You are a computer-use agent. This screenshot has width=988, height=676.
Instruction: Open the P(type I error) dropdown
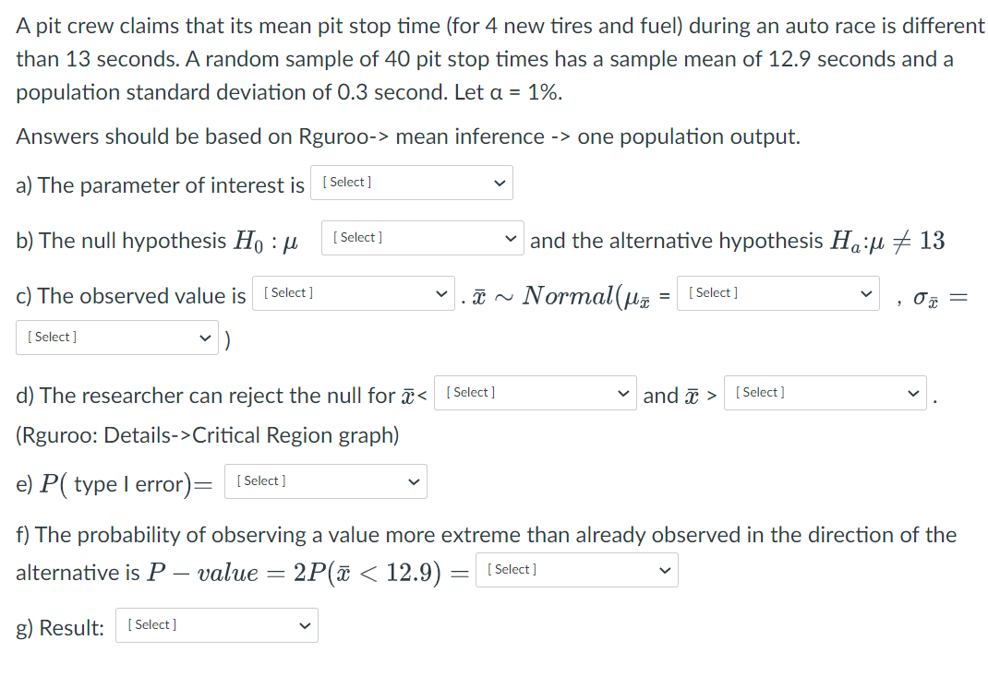point(325,480)
